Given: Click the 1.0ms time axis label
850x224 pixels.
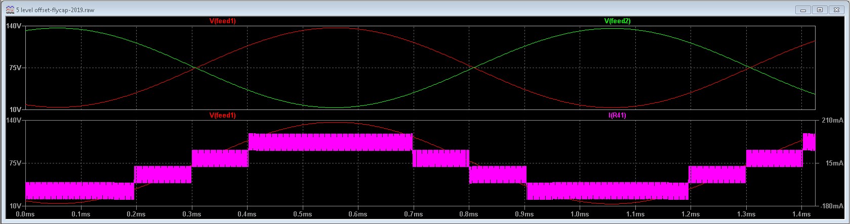Looking at the screenshot, I should [x=580, y=214].
